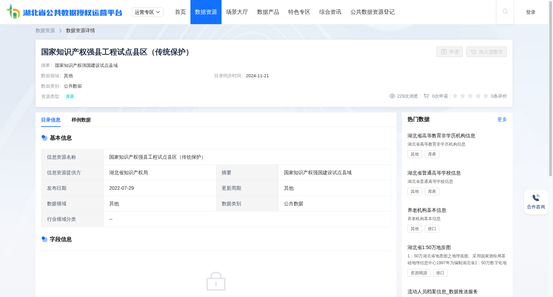Click the platform logo icon
553x297 pixels.
[13, 12]
